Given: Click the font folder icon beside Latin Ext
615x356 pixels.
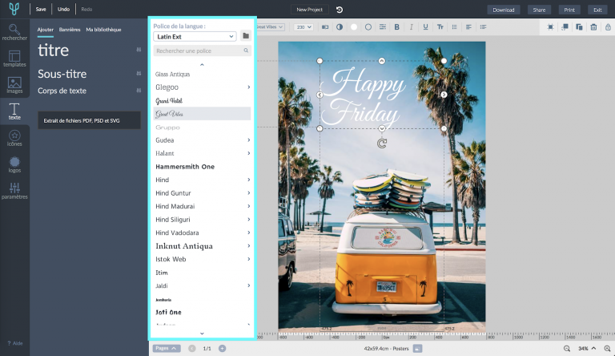Looking at the screenshot, I should pos(246,36).
